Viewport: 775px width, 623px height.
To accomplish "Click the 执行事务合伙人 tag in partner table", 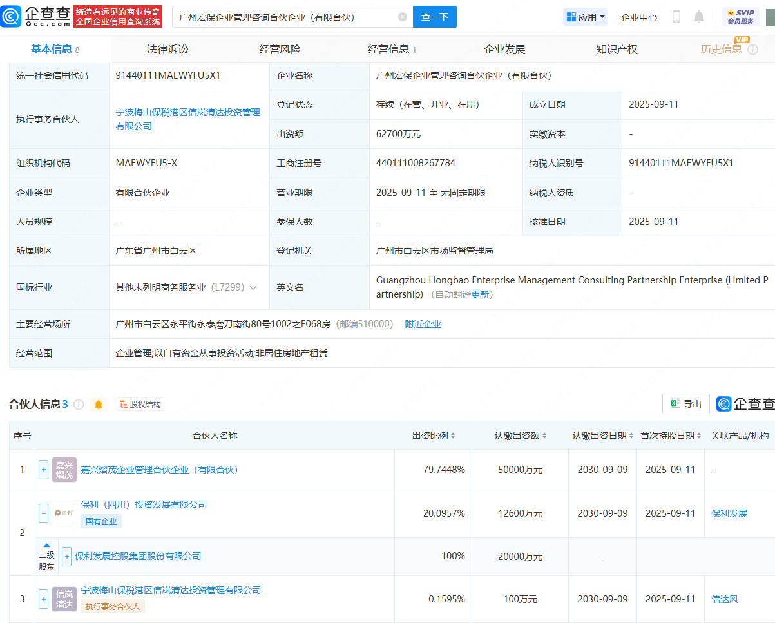I will click(x=112, y=606).
